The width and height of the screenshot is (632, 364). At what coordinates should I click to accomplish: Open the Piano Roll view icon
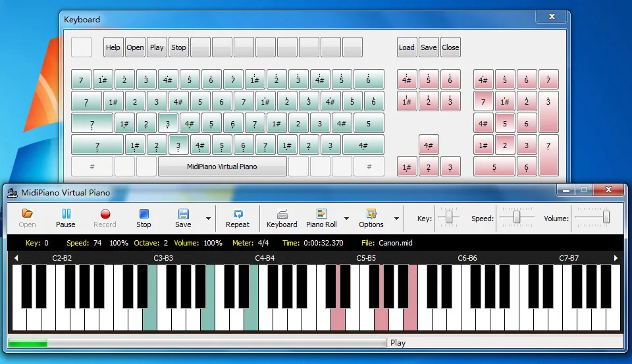322,214
